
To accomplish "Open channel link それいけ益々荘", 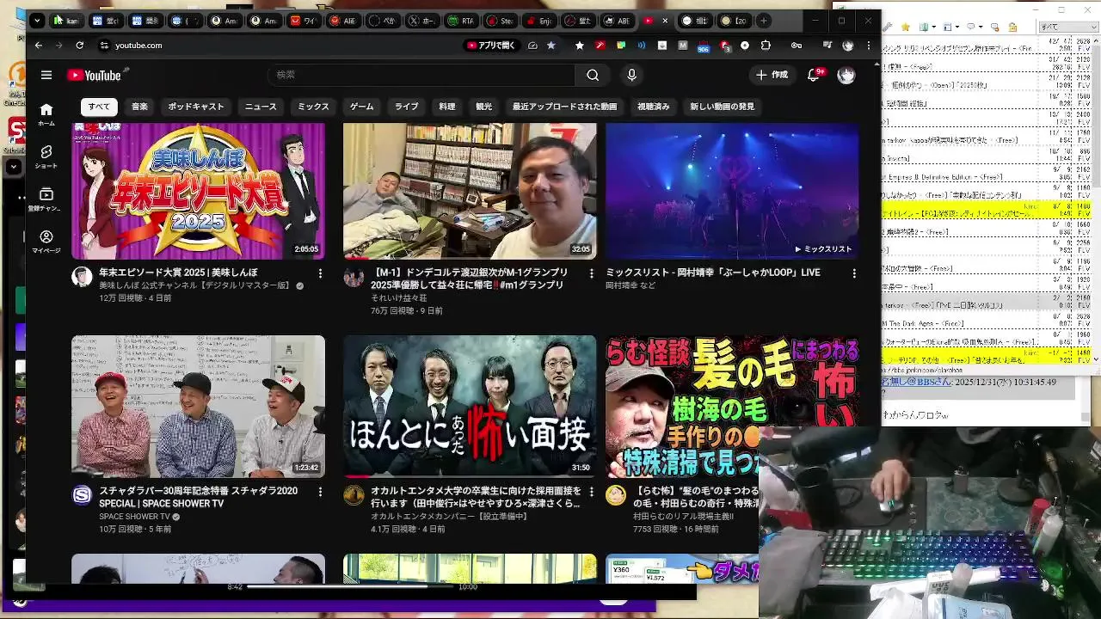I will click(398, 297).
